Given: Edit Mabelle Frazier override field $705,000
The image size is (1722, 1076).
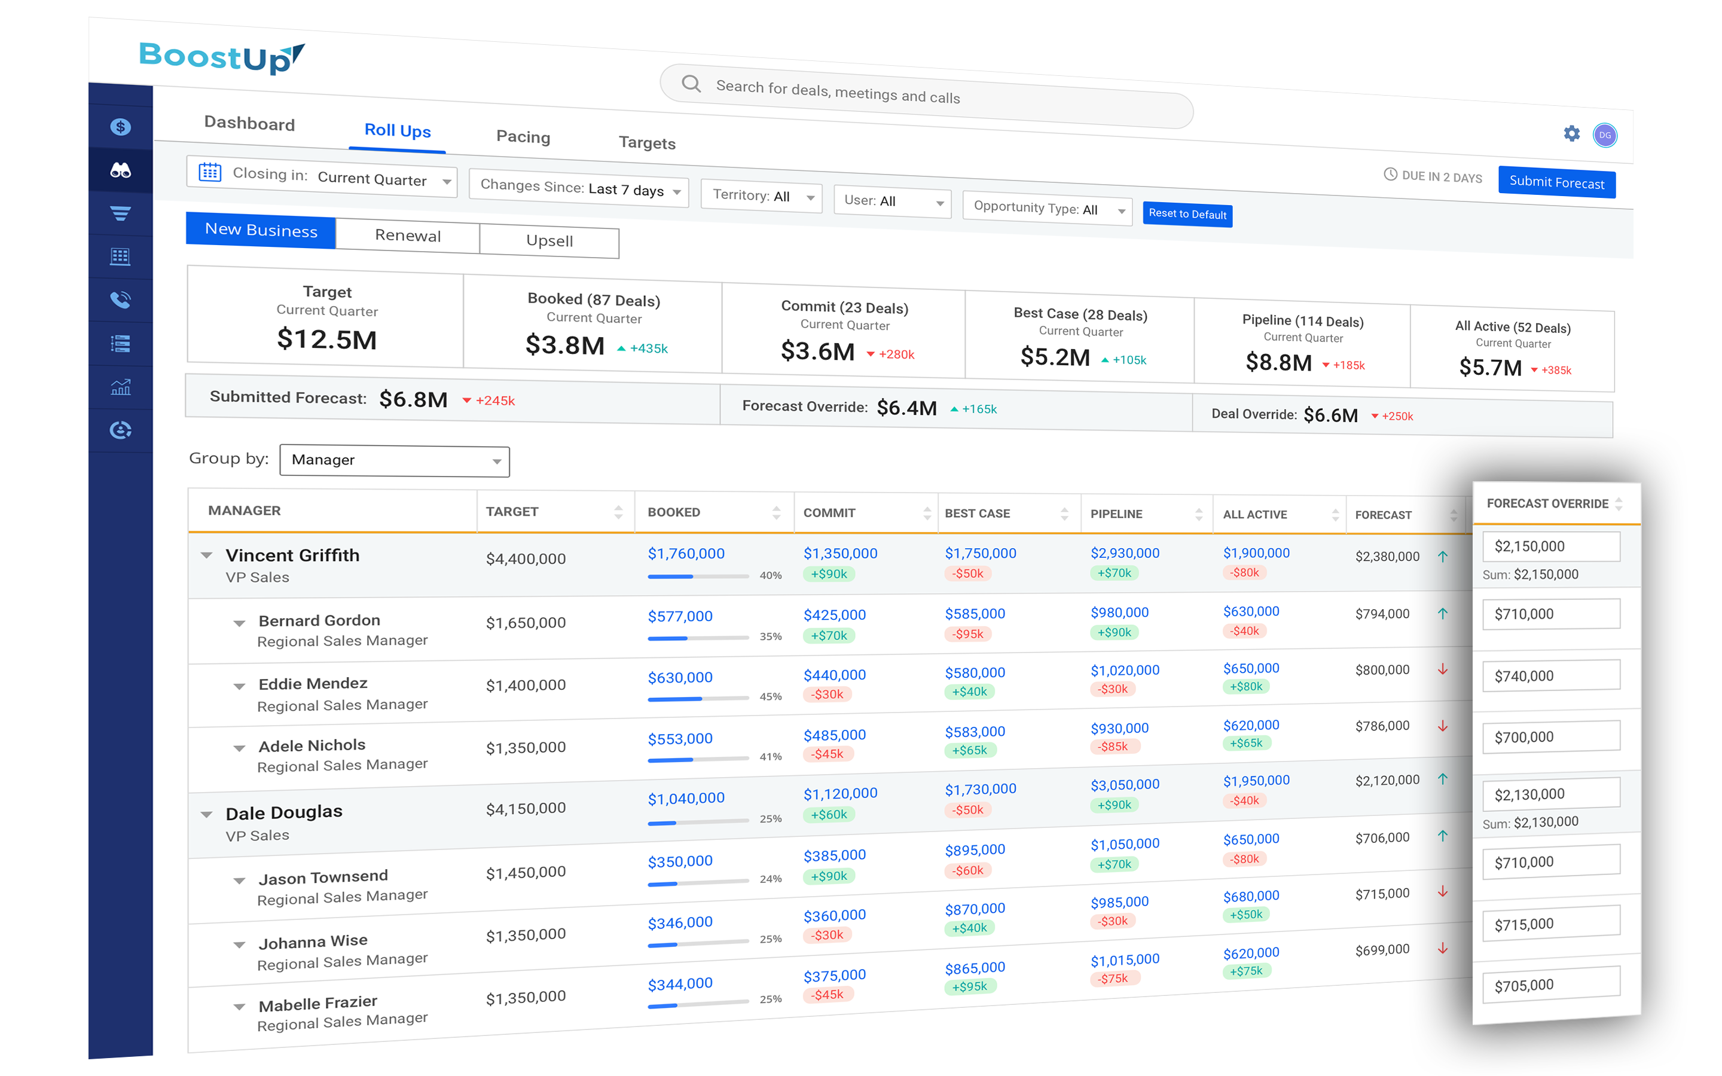Looking at the screenshot, I should click(1551, 986).
